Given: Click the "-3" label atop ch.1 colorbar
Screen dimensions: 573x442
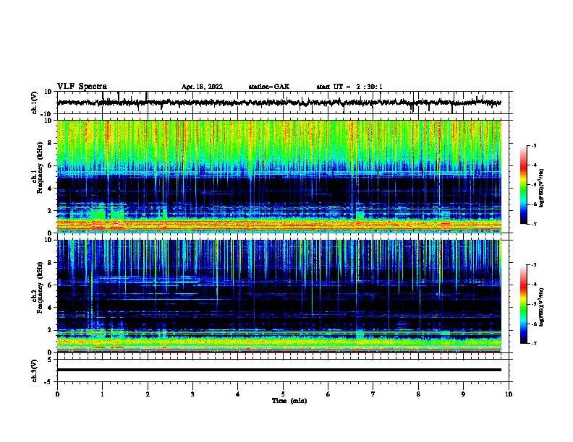Looking at the screenshot, I should coord(534,145).
